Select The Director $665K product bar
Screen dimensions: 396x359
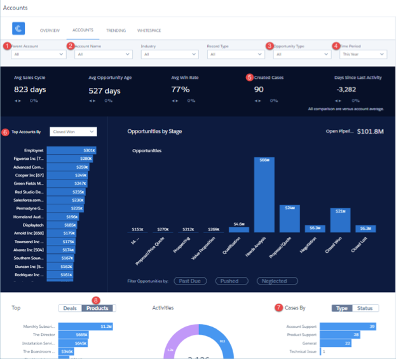pos(74,335)
